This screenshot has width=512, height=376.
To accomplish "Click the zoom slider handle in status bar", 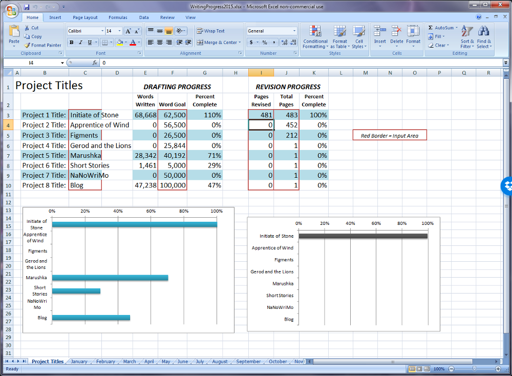I will [x=475, y=369].
